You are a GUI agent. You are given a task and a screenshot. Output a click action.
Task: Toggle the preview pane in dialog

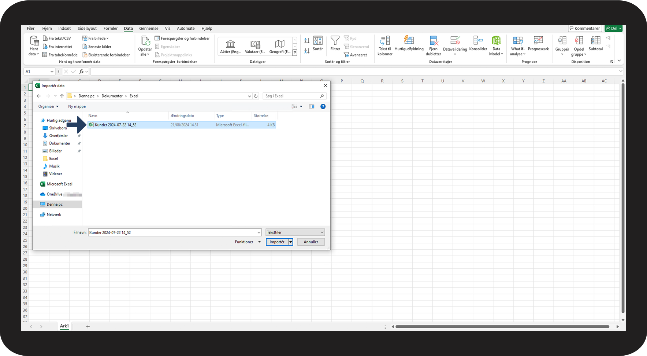point(312,107)
